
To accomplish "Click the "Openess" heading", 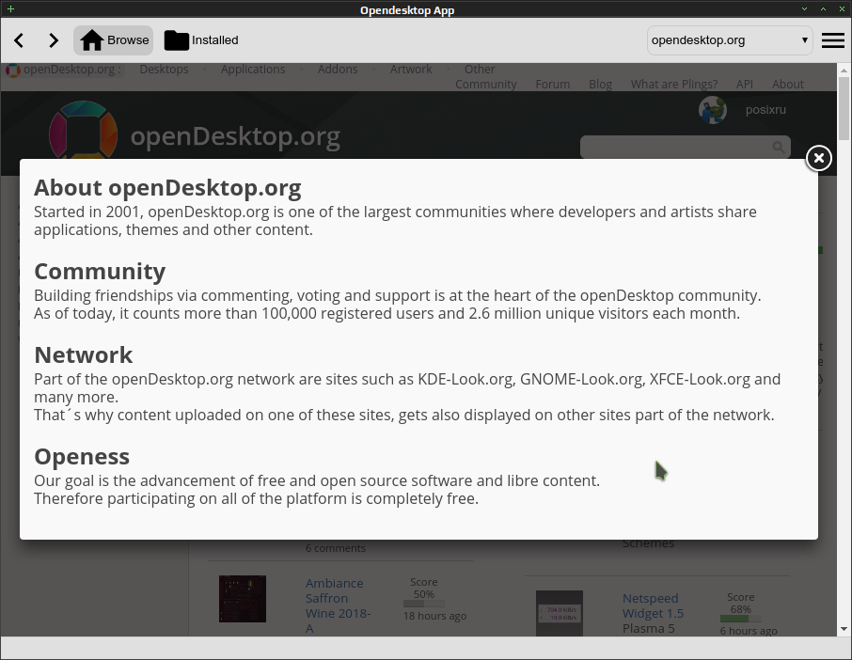I will click(82, 457).
